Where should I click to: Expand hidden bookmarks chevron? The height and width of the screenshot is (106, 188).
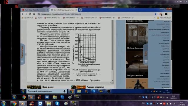coord(154,18)
